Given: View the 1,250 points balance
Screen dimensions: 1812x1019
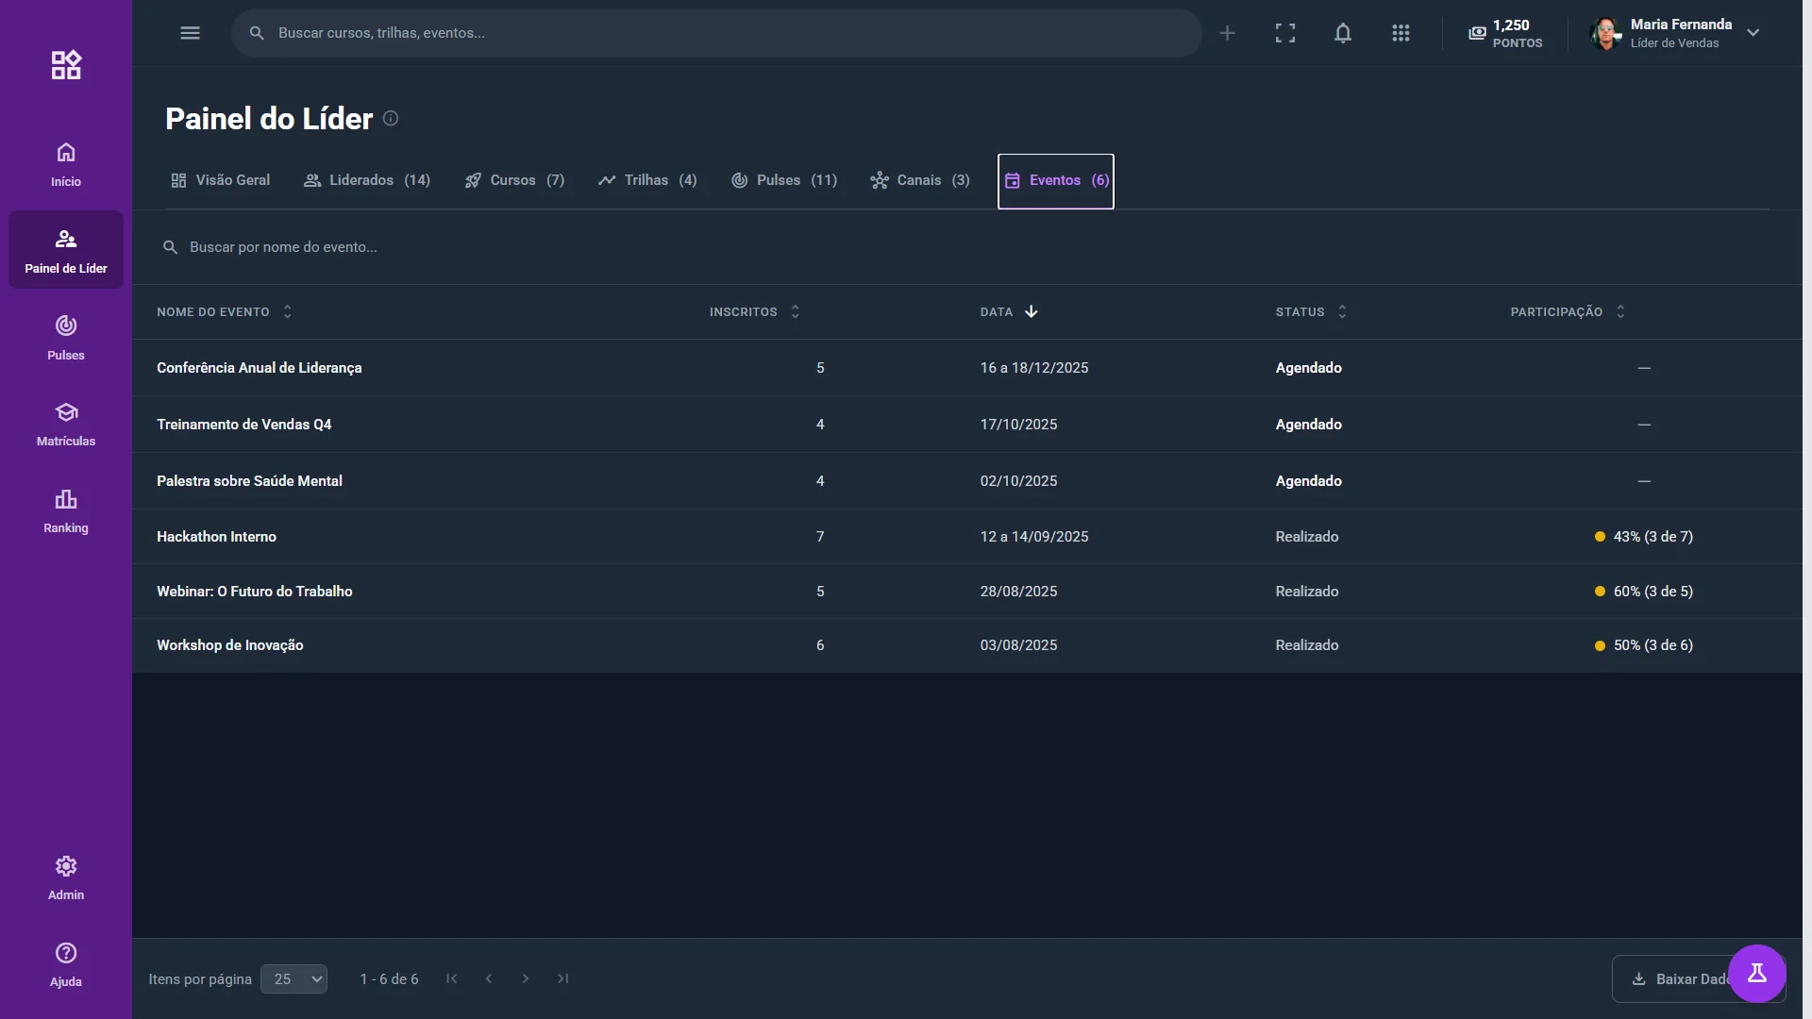Looking at the screenshot, I should (x=1505, y=33).
